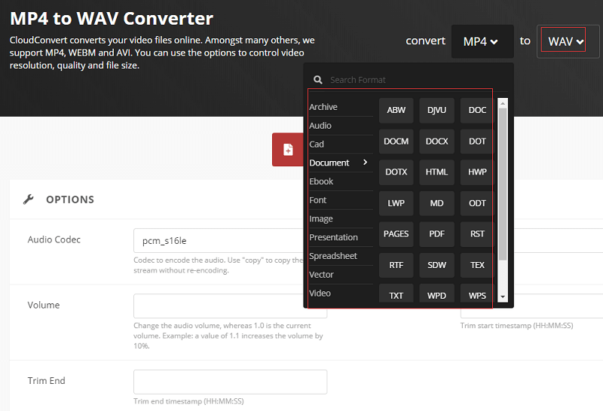Click the Trim end timestamp hint text
Image resolution: width=603 pixels, height=411 pixels.
tap(188, 401)
